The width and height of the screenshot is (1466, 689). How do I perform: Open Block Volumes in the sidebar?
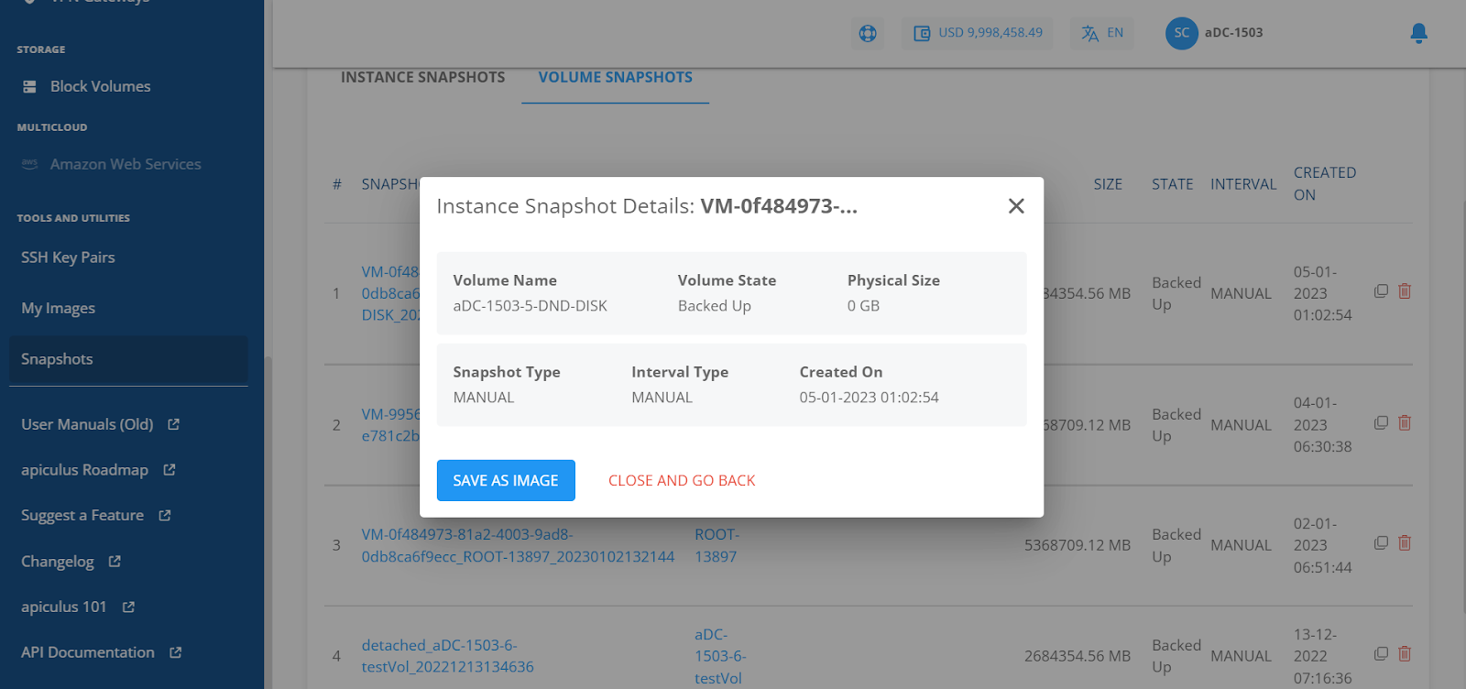[x=101, y=86]
